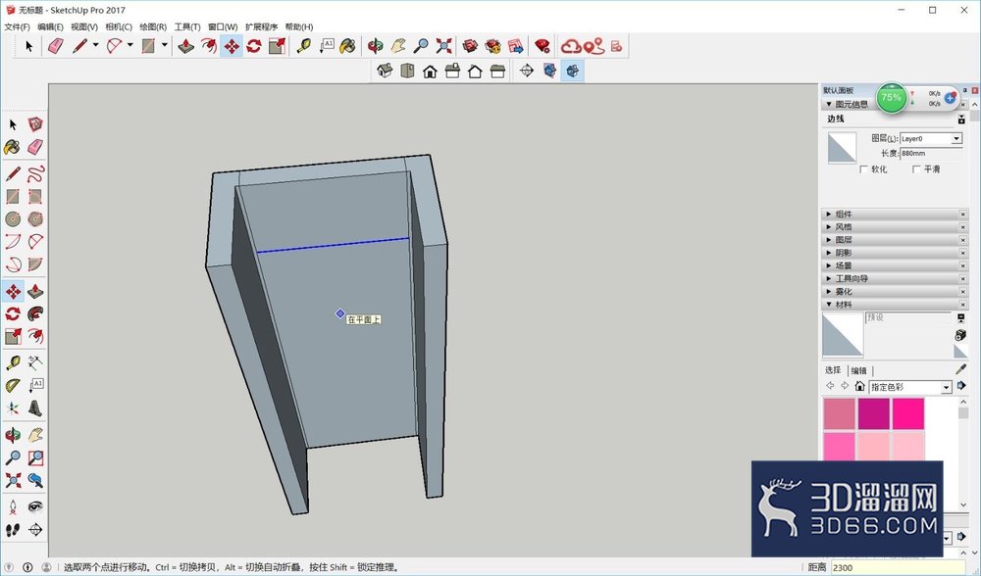The height and width of the screenshot is (576, 981).
Task: Select Freehand tool in left toolbar
Action: click(x=35, y=173)
